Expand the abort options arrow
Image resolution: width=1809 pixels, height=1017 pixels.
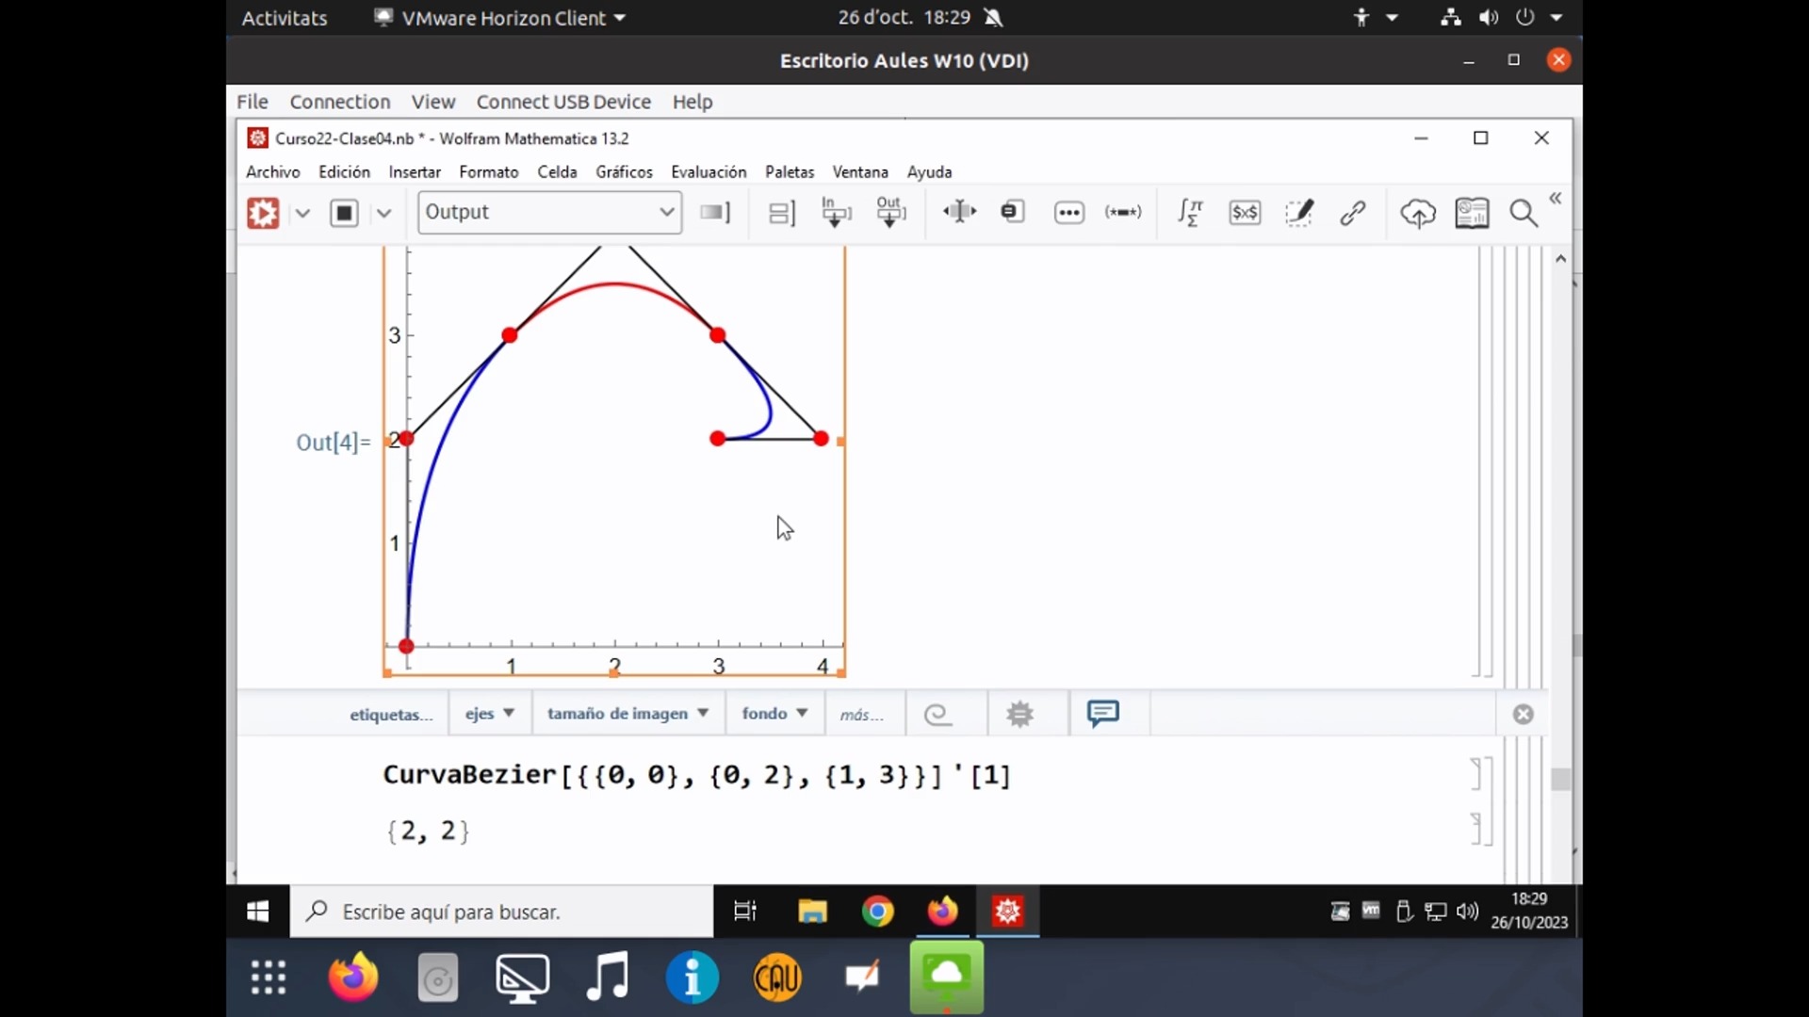[383, 213]
